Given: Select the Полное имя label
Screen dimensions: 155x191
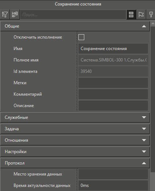Looking at the screenshot, I should click(26, 60).
